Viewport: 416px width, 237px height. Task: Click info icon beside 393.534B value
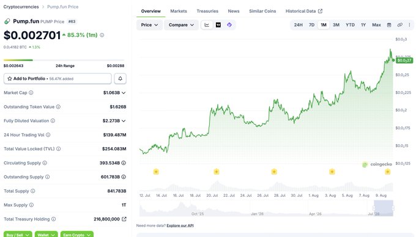[124, 163]
